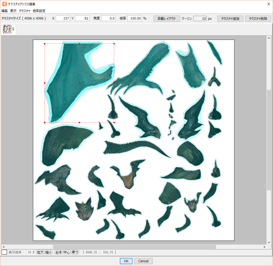Click the top-left selection handle
This screenshot has width=273, height=266.
(x=45, y=44)
